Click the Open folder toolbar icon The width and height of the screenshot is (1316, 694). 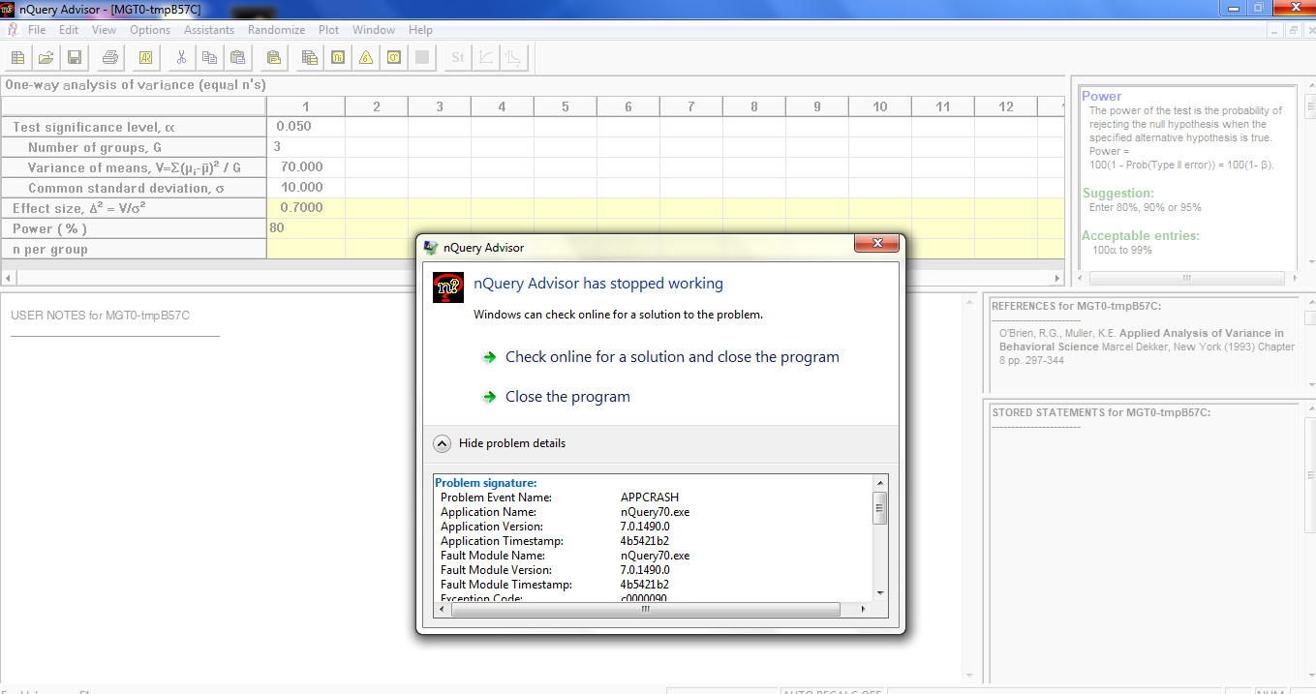click(x=46, y=58)
